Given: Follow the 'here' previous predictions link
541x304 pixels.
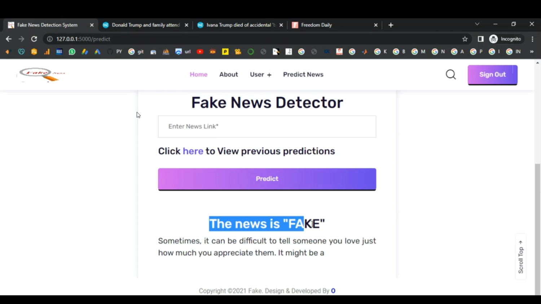Looking at the screenshot, I should pos(193,151).
